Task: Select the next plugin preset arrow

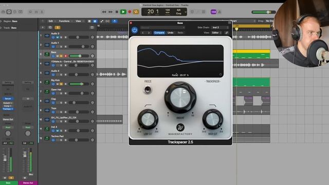Action: coord(149,33)
